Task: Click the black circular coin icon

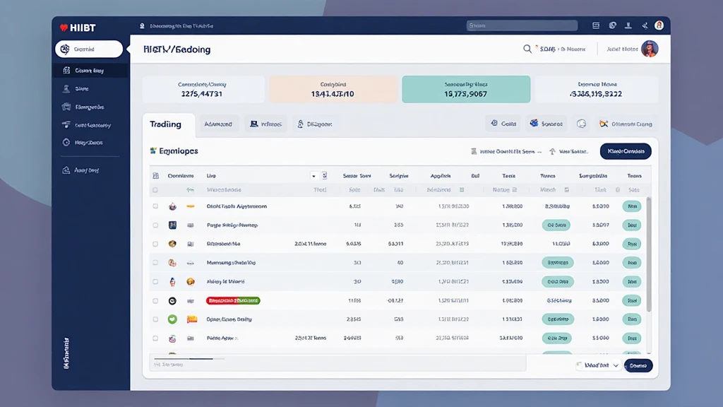Action: (x=172, y=300)
